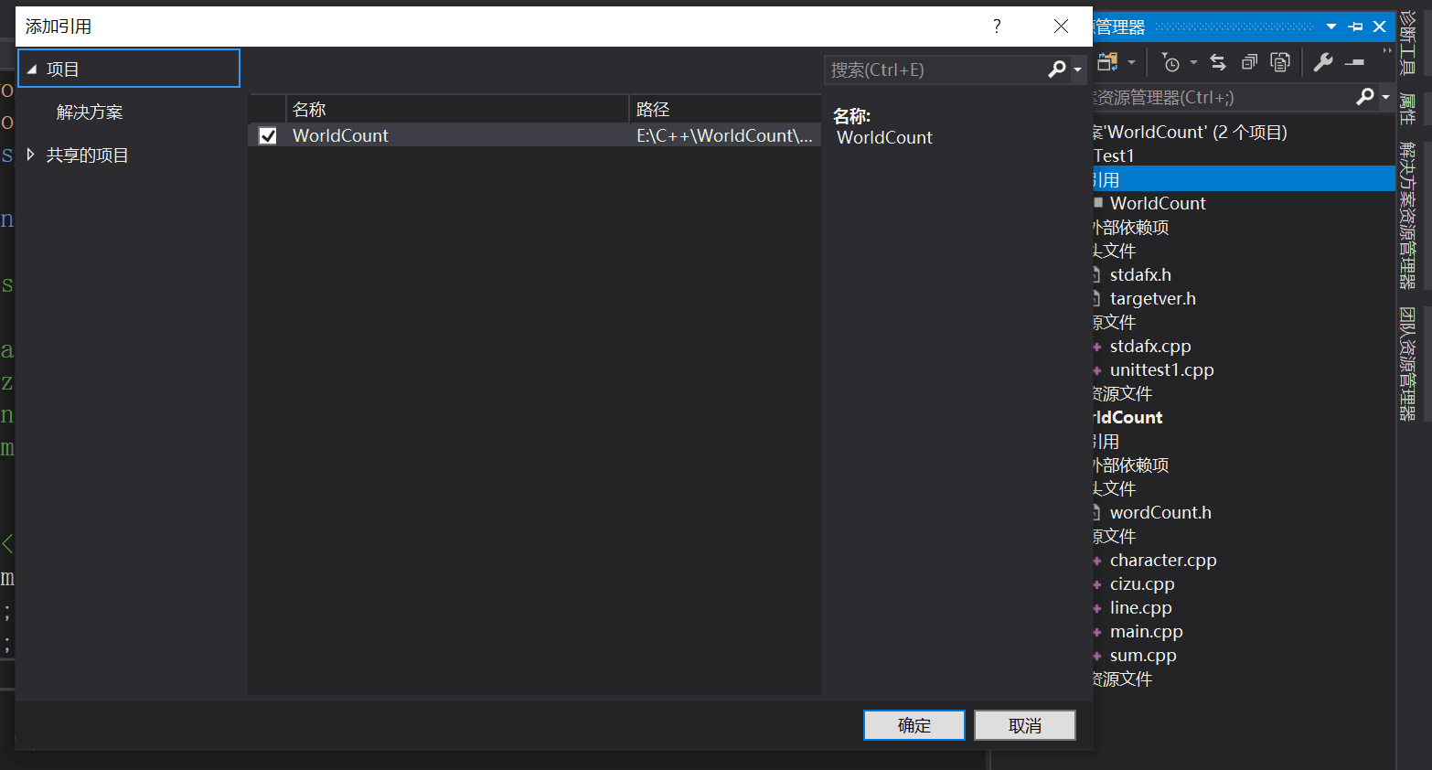Open unittest1.cpp in Solution Explorer
The height and width of the screenshot is (770, 1432).
(1161, 369)
